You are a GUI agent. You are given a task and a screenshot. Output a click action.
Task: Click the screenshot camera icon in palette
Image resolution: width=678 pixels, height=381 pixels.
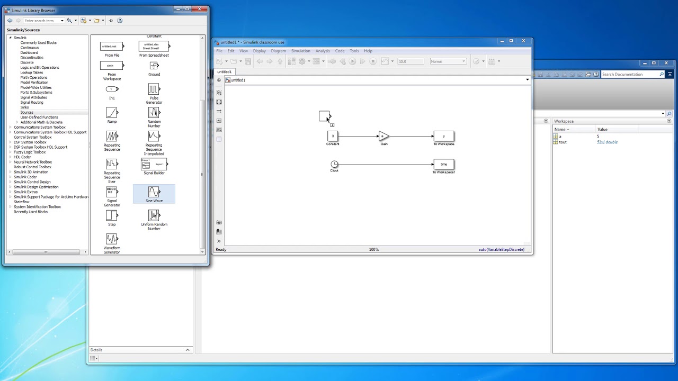219,222
